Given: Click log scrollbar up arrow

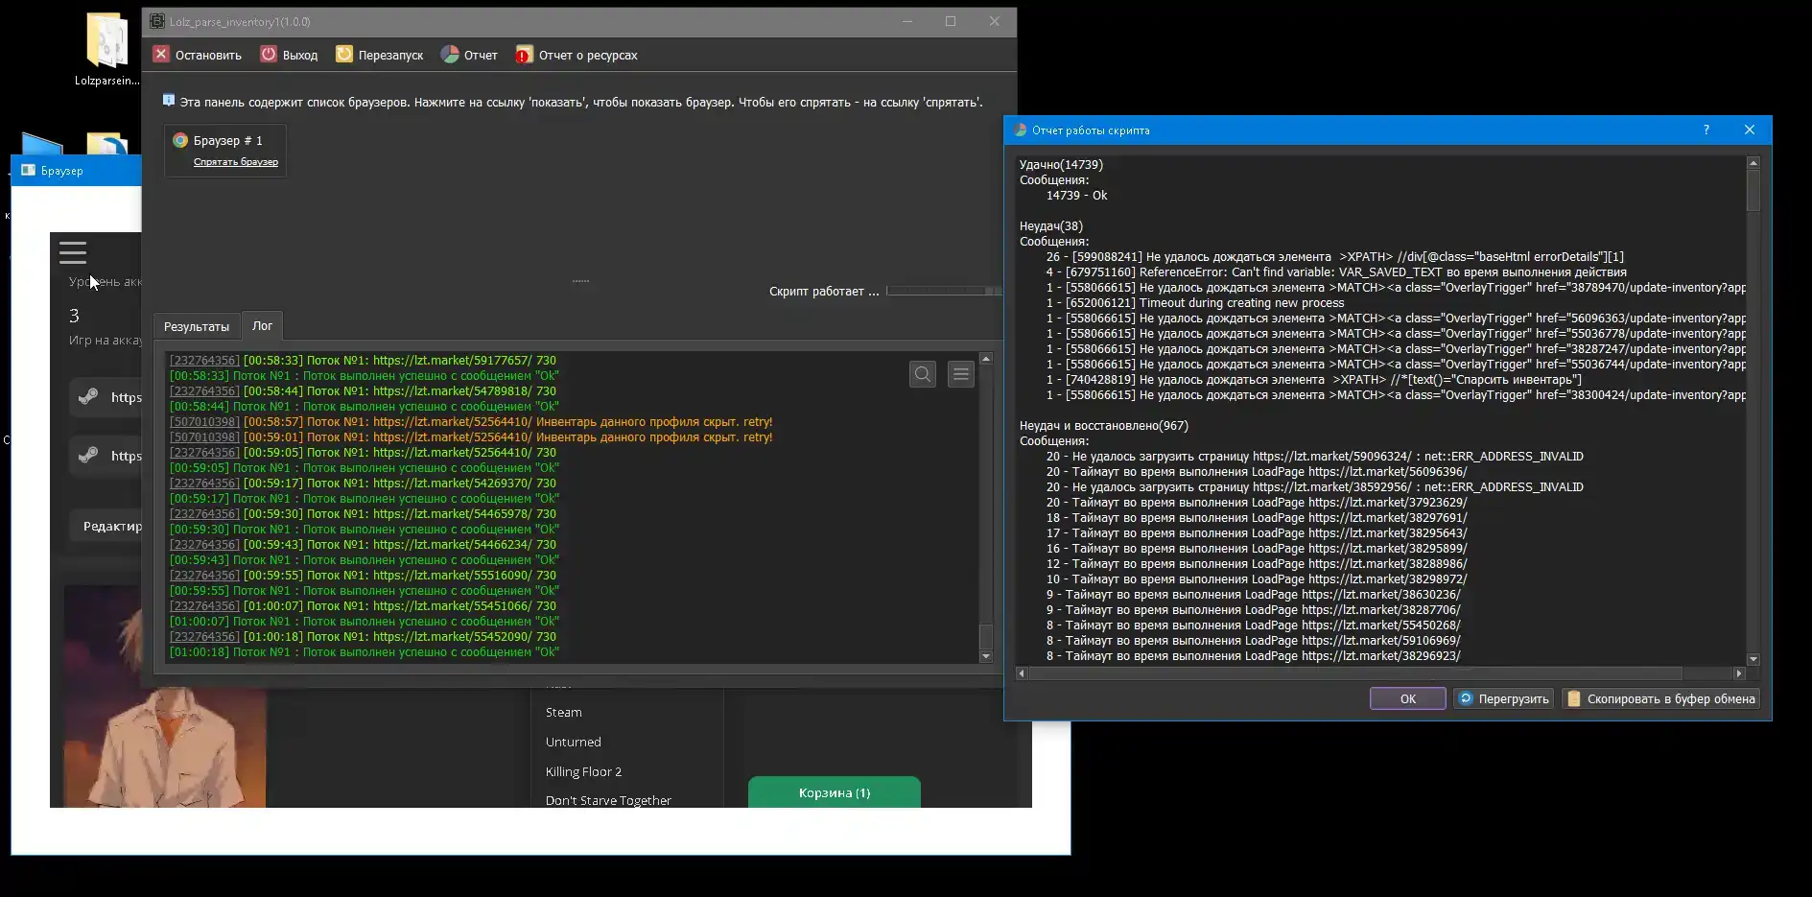Looking at the screenshot, I should click(x=985, y=359).
